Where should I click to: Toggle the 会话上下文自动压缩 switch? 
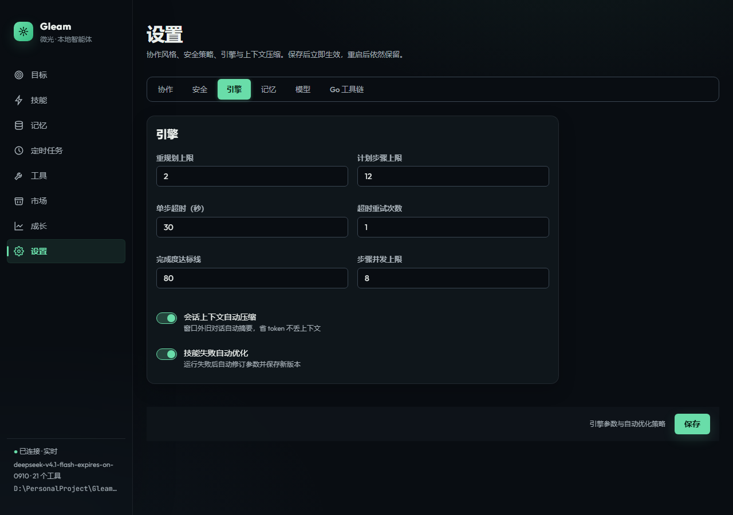click(167, 318)
